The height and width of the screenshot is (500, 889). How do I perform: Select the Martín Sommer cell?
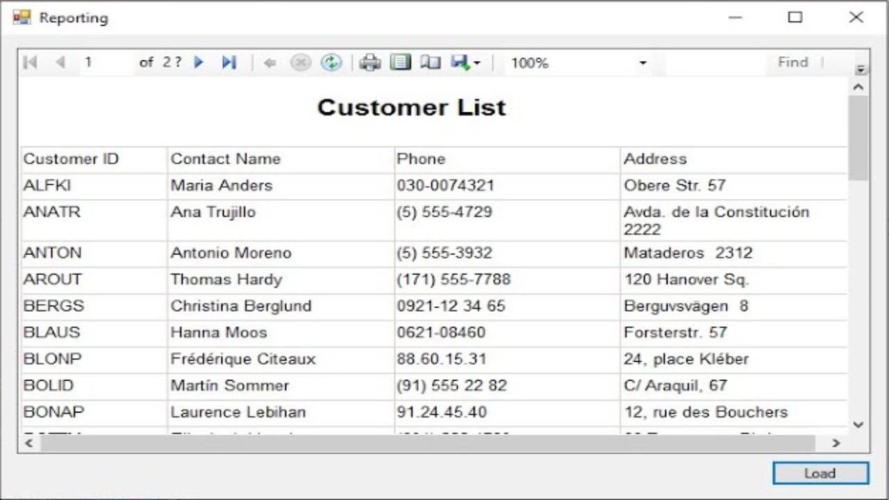pyautogui.click(x=281, y=387)
